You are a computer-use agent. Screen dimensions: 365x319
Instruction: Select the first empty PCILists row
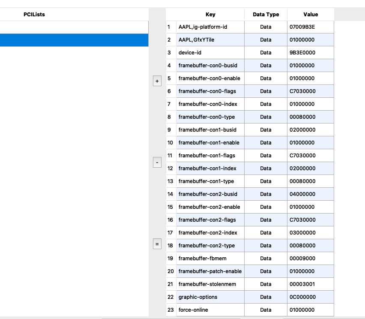point(74,27)
